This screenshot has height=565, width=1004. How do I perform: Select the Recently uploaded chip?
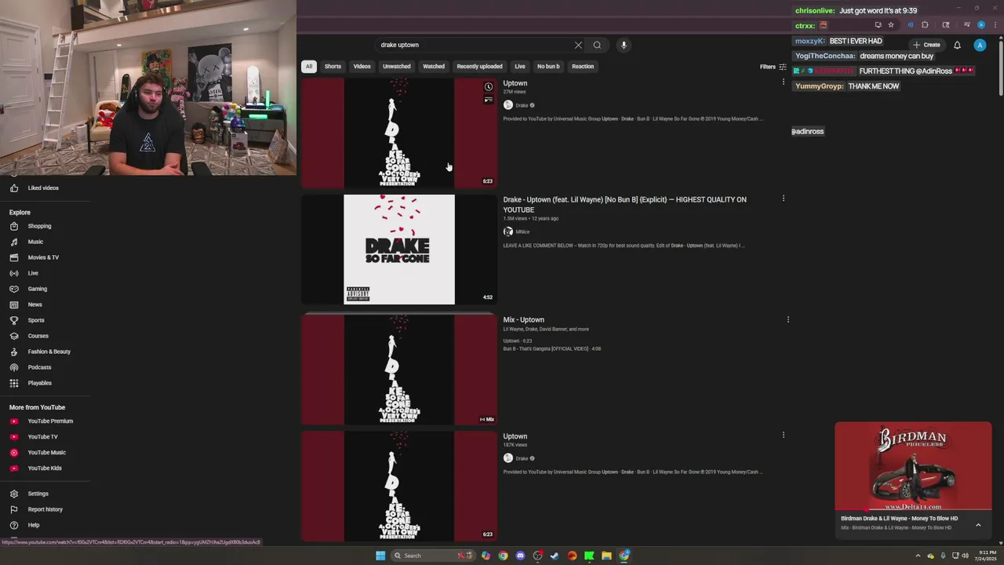pyautogui.click(x=479, y=67)
